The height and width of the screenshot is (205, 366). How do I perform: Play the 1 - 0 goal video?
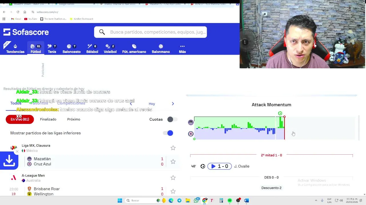click(219, 166)
